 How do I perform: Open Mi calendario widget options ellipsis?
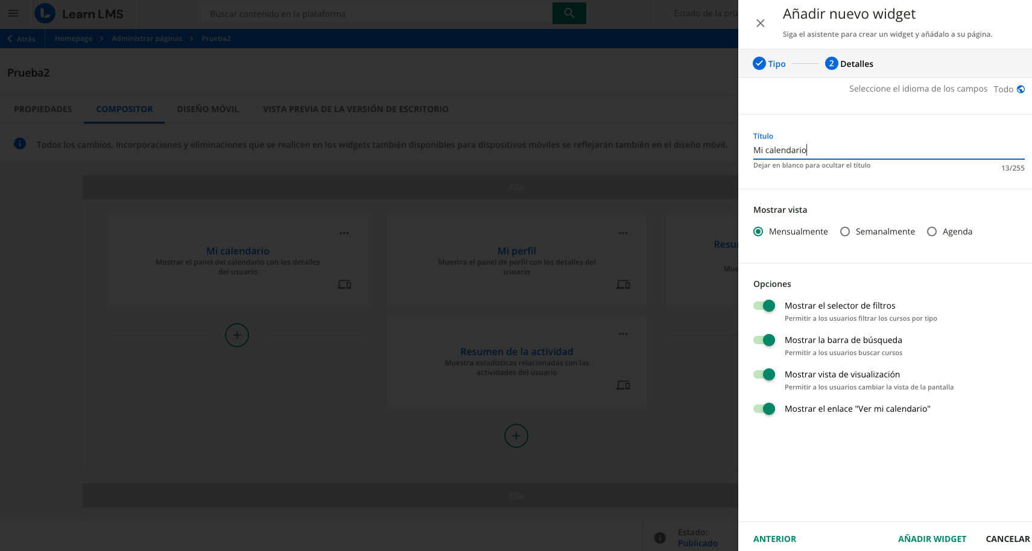click(344, 233)
